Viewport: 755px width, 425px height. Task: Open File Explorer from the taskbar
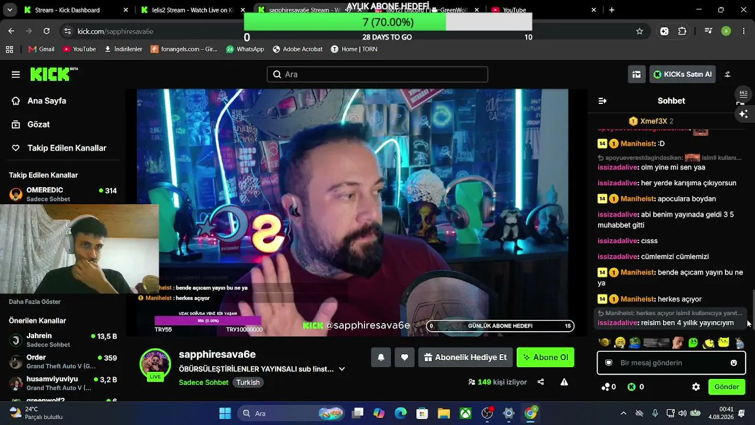click(444, 413)
